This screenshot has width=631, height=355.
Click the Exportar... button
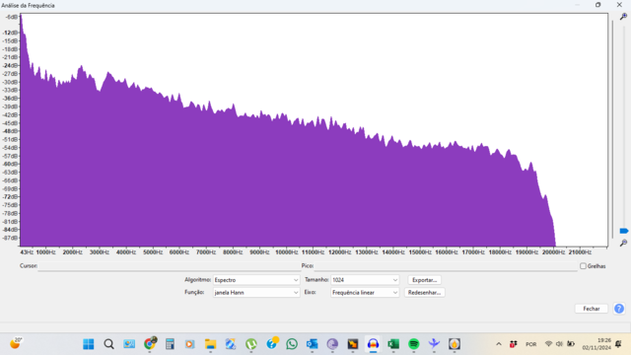[x=424, y=280]
